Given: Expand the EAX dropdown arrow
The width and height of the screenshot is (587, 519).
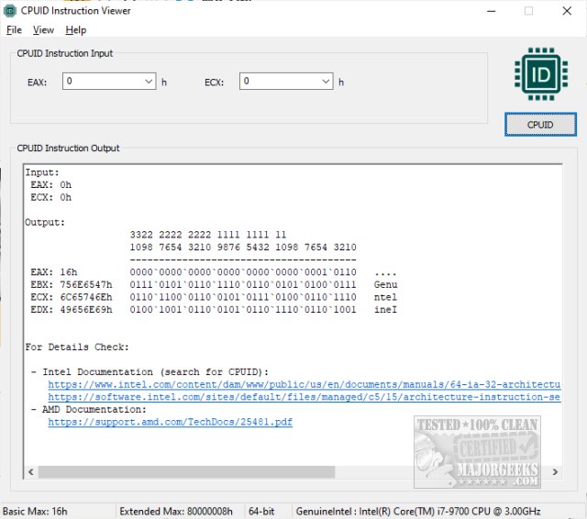Looking at the screenshot, I should (x=149, y=82).
